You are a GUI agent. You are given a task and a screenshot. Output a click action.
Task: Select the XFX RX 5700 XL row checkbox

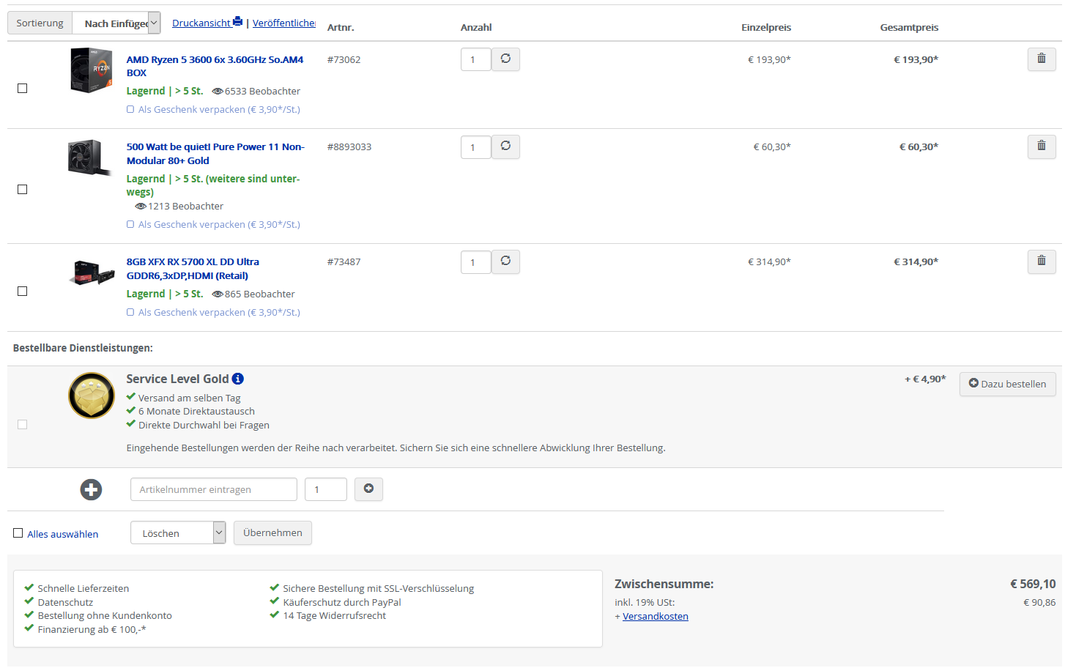point(22,291)
